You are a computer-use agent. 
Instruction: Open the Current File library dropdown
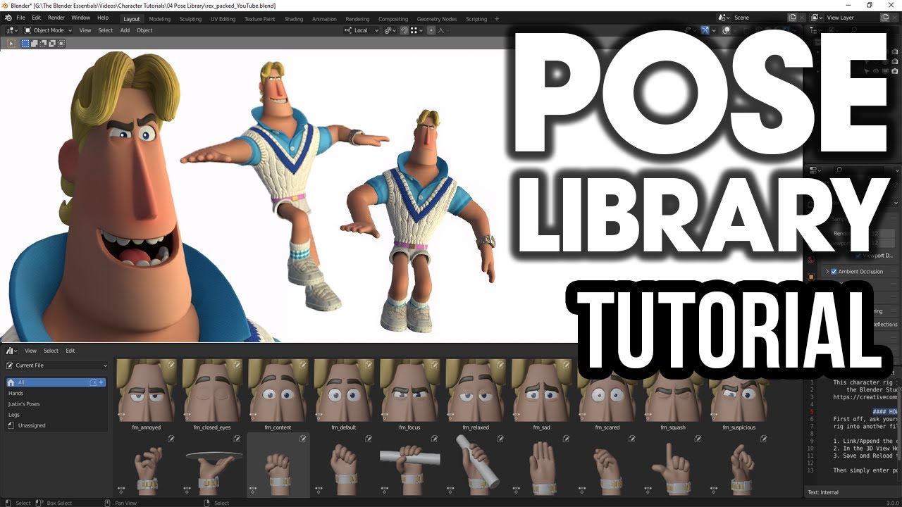57,365
